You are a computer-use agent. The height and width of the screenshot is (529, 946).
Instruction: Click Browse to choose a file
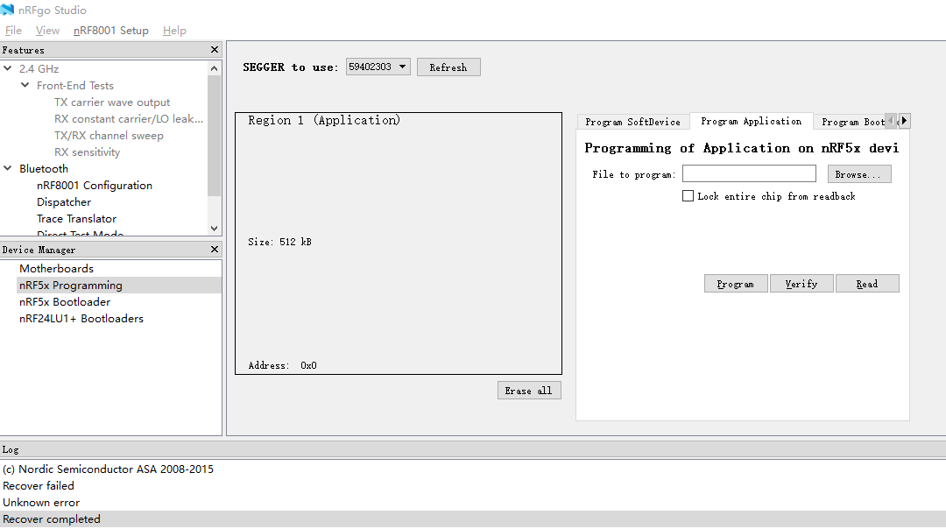858,174
